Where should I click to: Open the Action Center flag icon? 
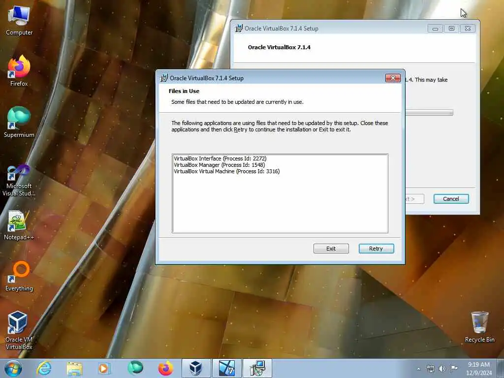tap(454, 368)
